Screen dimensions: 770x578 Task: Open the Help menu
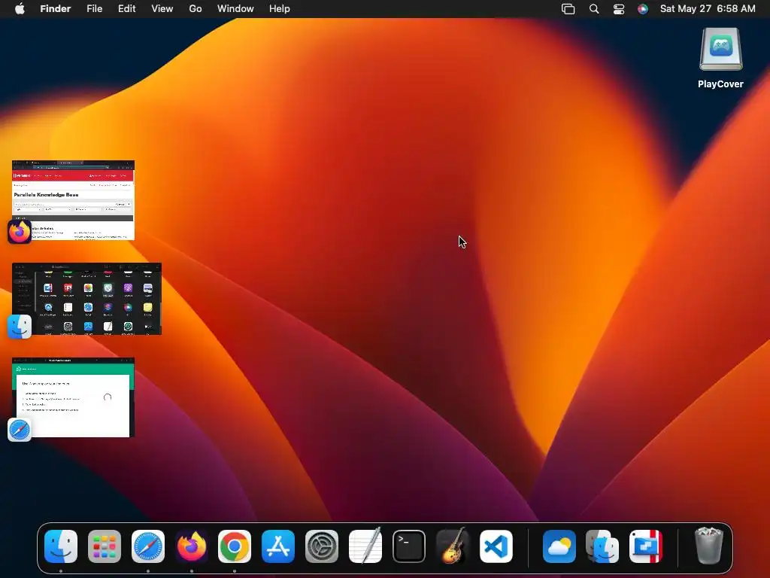(280, 9)
